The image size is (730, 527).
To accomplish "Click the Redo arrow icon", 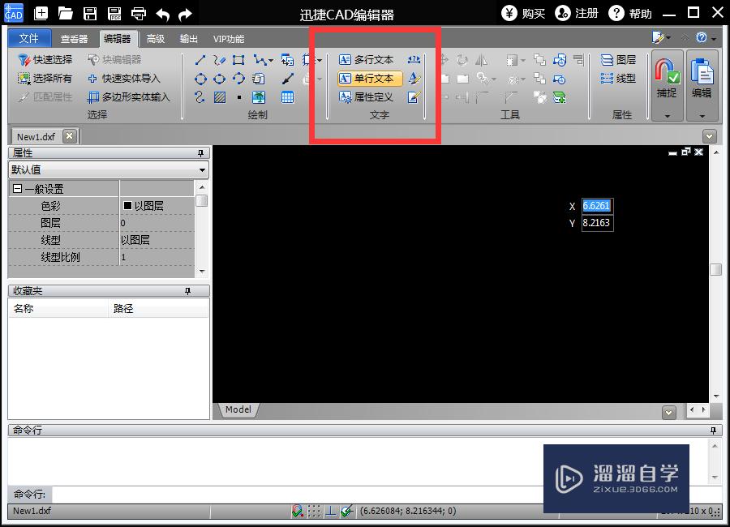I will coord(185,15).
